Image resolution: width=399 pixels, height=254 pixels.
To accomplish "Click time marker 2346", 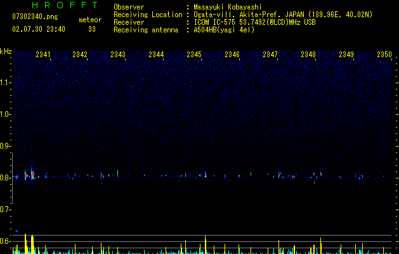I will click(232, 55).
